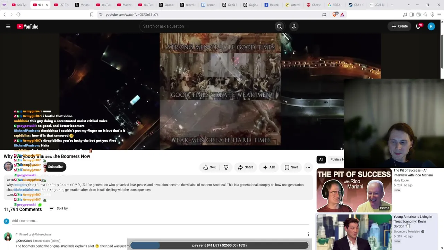
Task: Open a new browser tab
Action: point(392,5)
